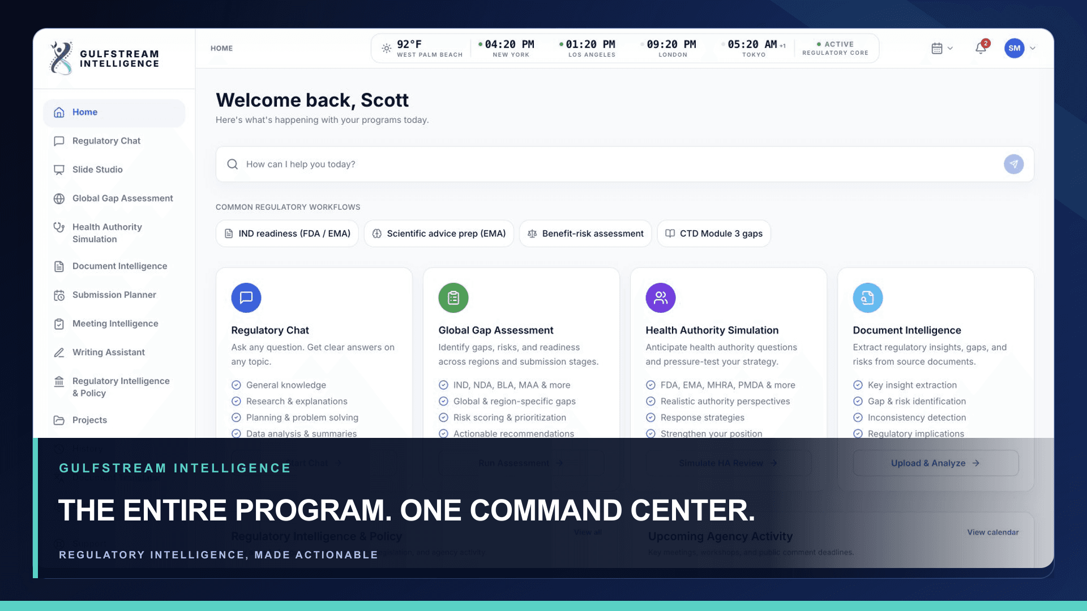
Task: Click the Global Gap Assessment card icon
Action: click(x=453, y=298)
